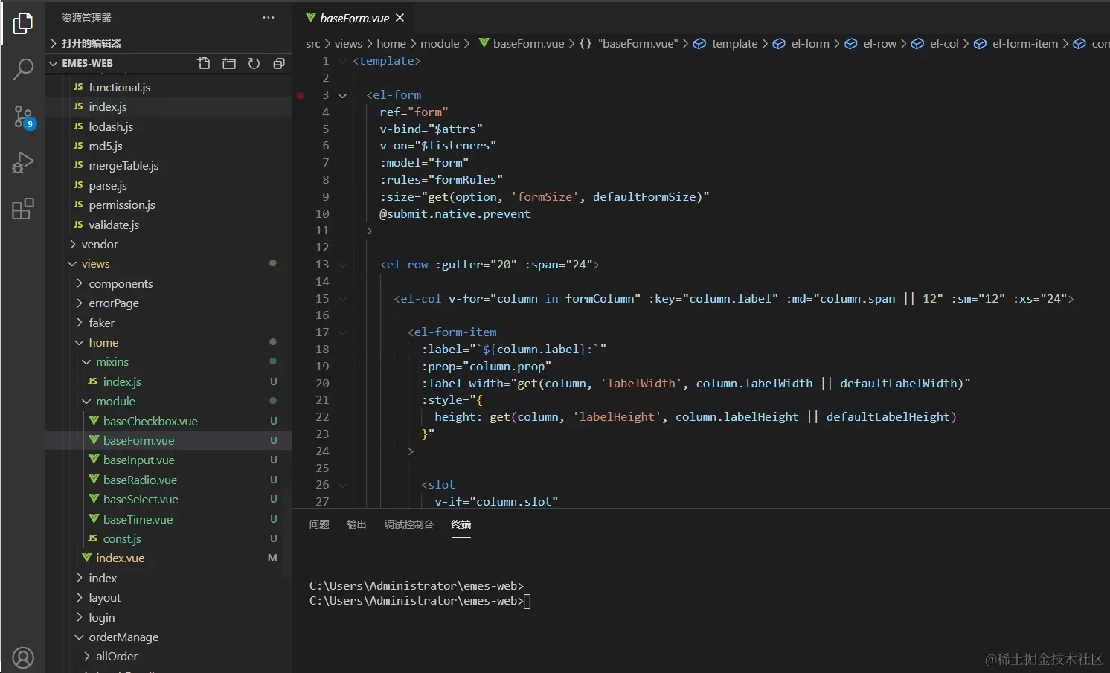Click the module breadcrumb segment
Viewport: 1110px width, 673px height.
[x=440, y=44]
